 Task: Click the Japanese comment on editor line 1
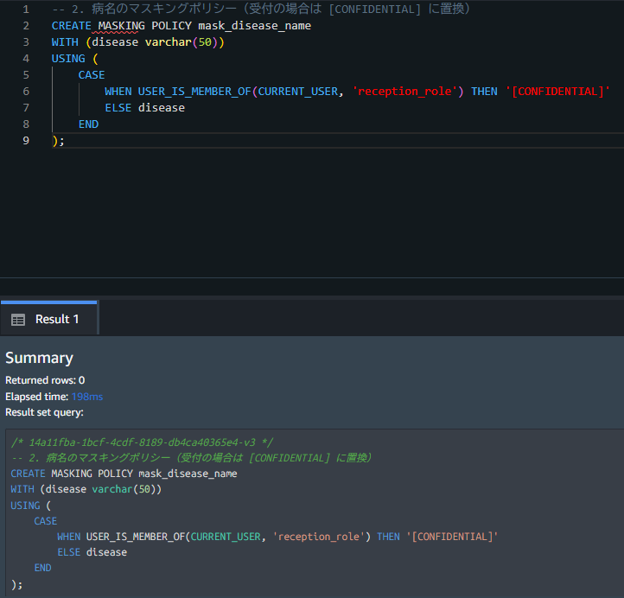coord(262,9)
